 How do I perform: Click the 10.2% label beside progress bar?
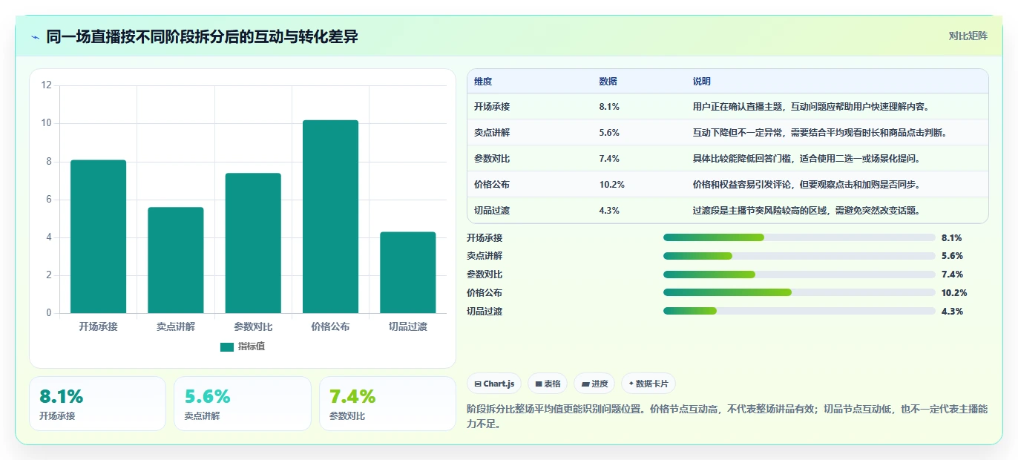pos(954,292)
